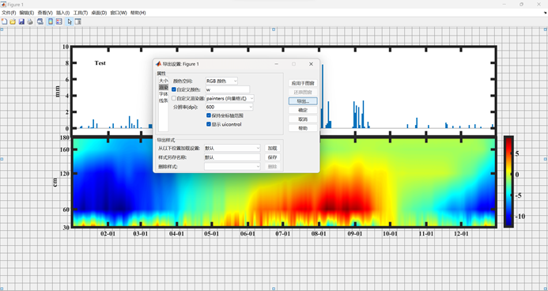The image size is (548, 291).
Task: Click the 保存 style button
Action: coord(272,157)
